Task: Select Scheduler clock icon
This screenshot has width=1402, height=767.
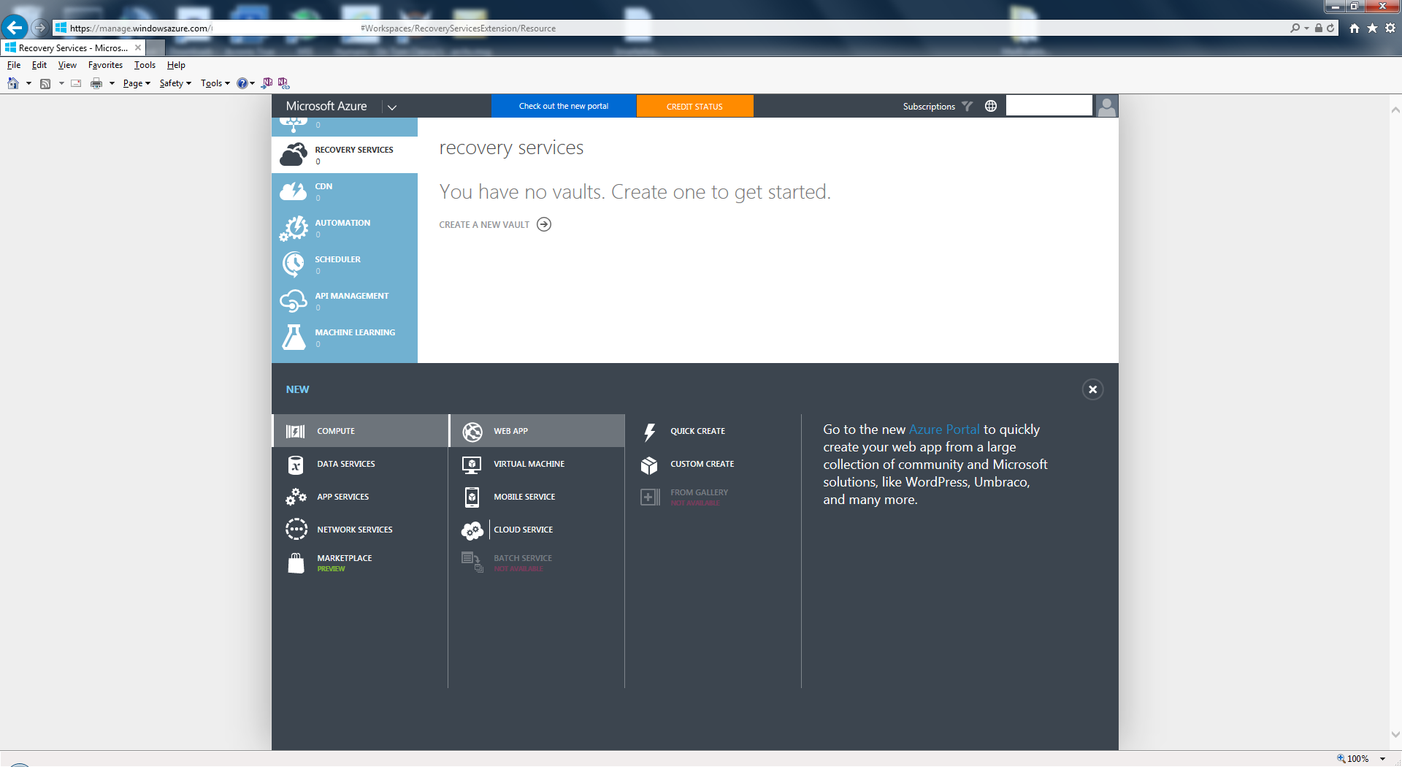Action: coord(294,264)
